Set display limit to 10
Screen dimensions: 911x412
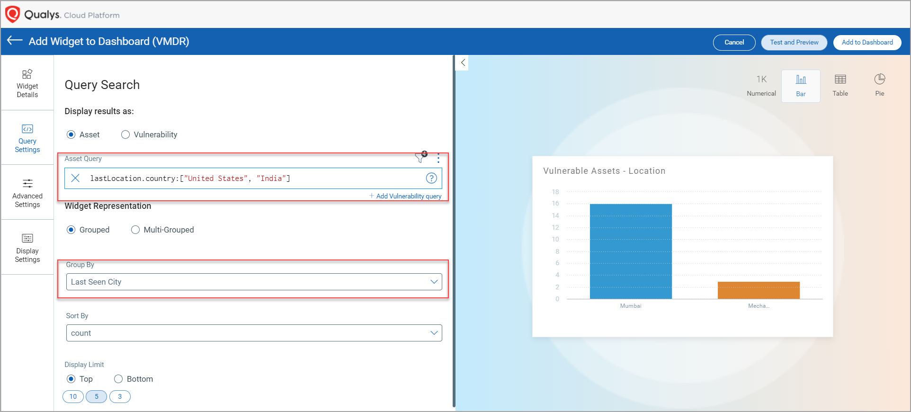coord(73,396)
